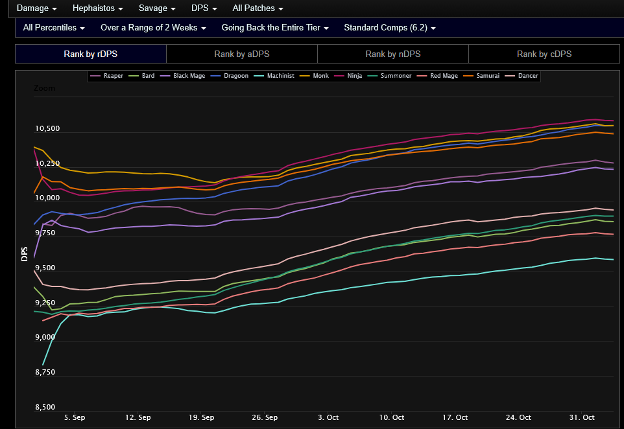This screenshot has height=429, width=624.
Task: Toggle Red Mage series in legend
Action: (437, 76)
